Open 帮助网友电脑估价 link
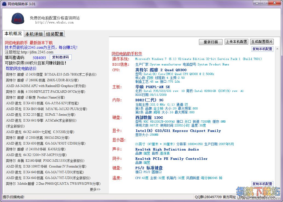The image size is (283, 202). click(x=21, y=69)
